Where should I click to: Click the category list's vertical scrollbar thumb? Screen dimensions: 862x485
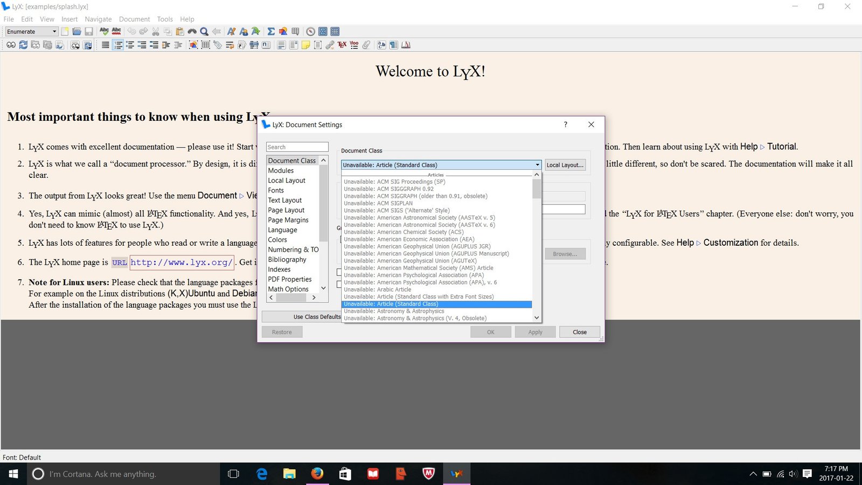[x=323, y=203]
